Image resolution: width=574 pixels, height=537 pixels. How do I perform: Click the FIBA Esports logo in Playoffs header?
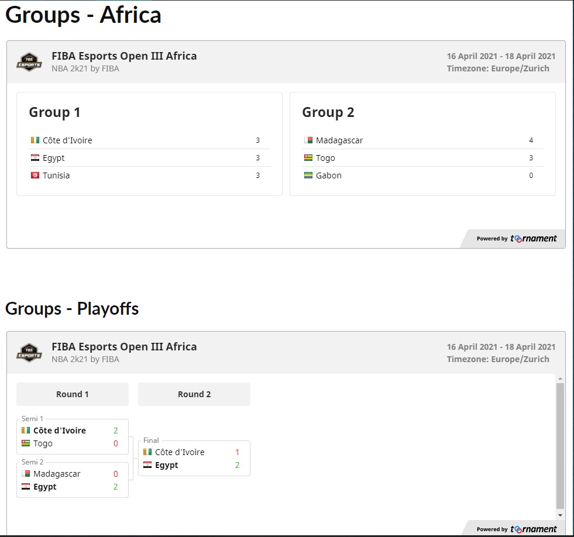(29, 353)
